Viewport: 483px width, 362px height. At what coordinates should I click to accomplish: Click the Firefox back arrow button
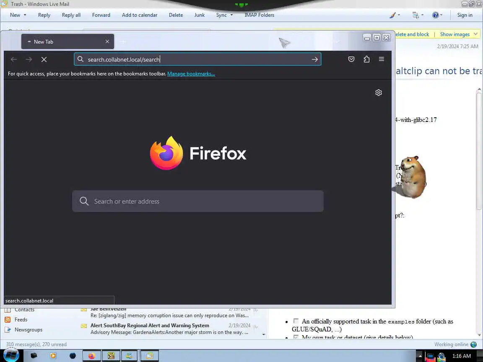[x=13, y=59]
